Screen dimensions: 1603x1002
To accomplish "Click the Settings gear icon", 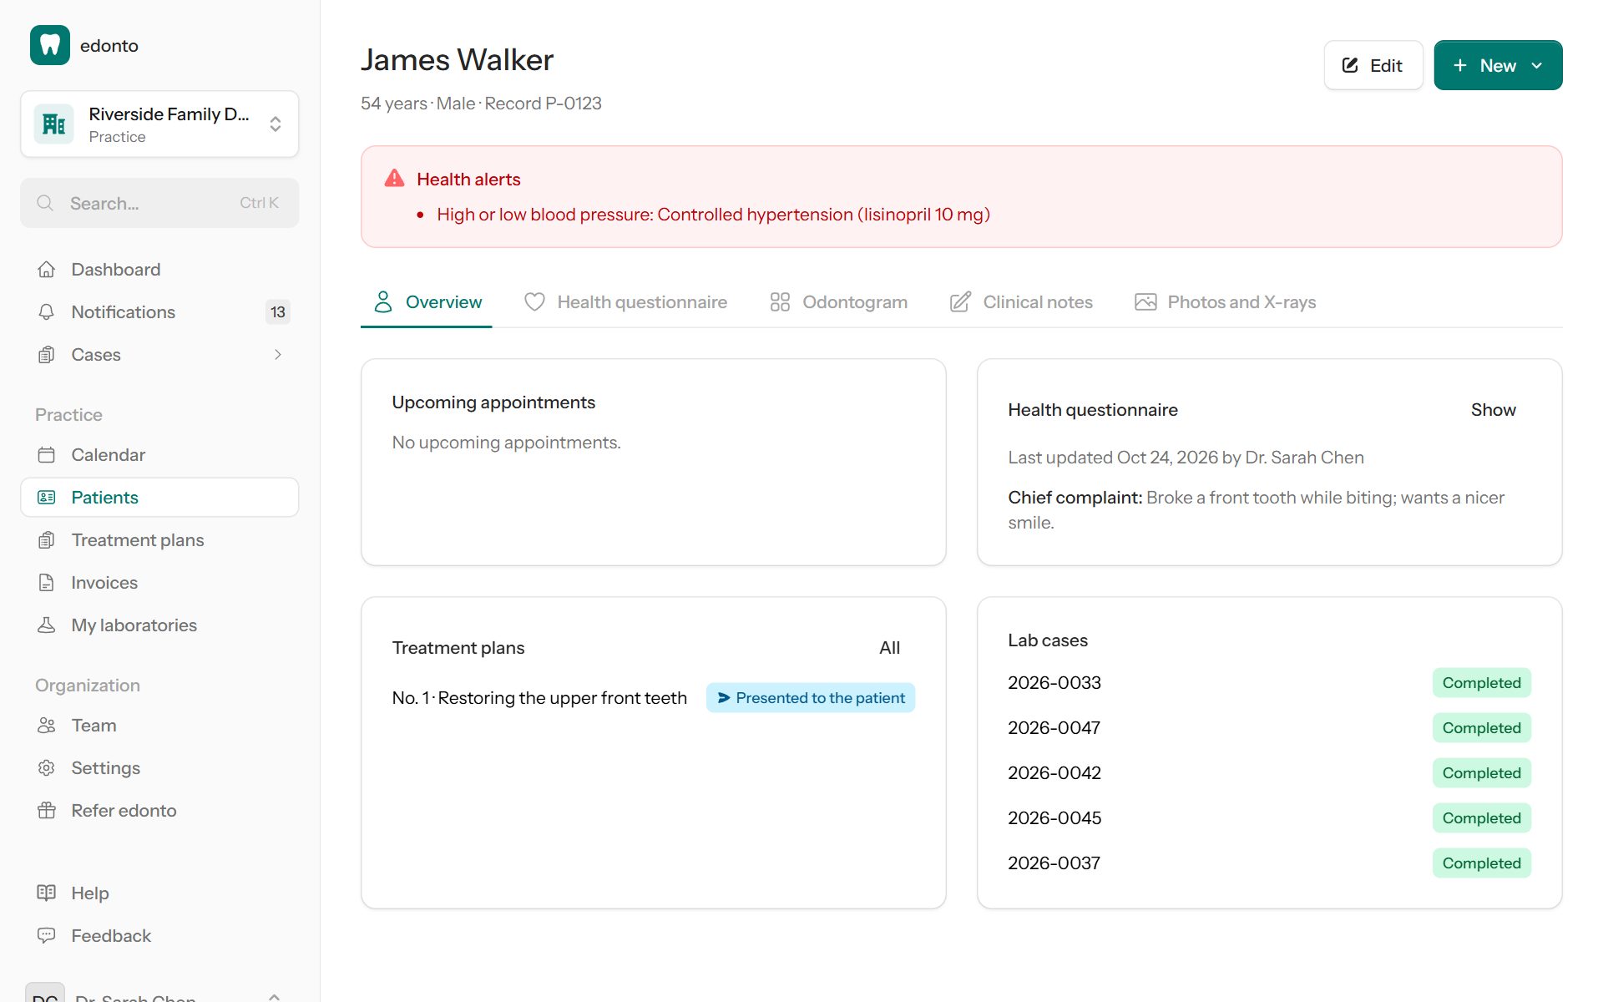I will tap(47, 768).
